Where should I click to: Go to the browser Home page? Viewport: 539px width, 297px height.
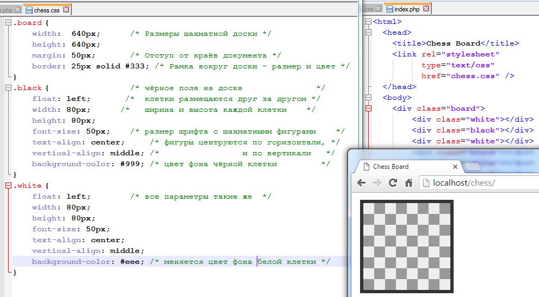[x=408, y=183]
